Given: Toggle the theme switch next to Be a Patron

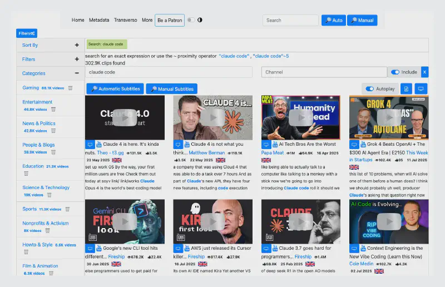Looking at the screenshot, I should pos(191,20).
